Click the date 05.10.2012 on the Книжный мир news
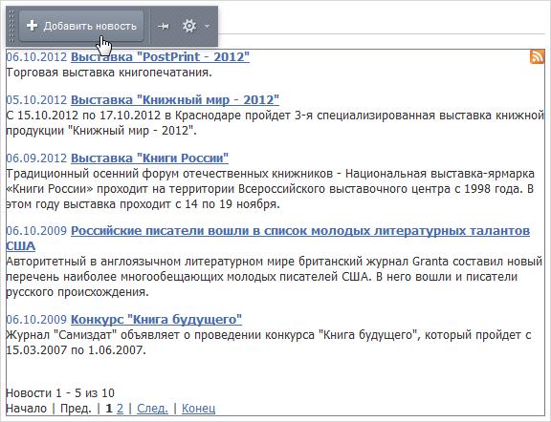Image resolution: width=551 pixels, height=422 pixels. [36, 100]
